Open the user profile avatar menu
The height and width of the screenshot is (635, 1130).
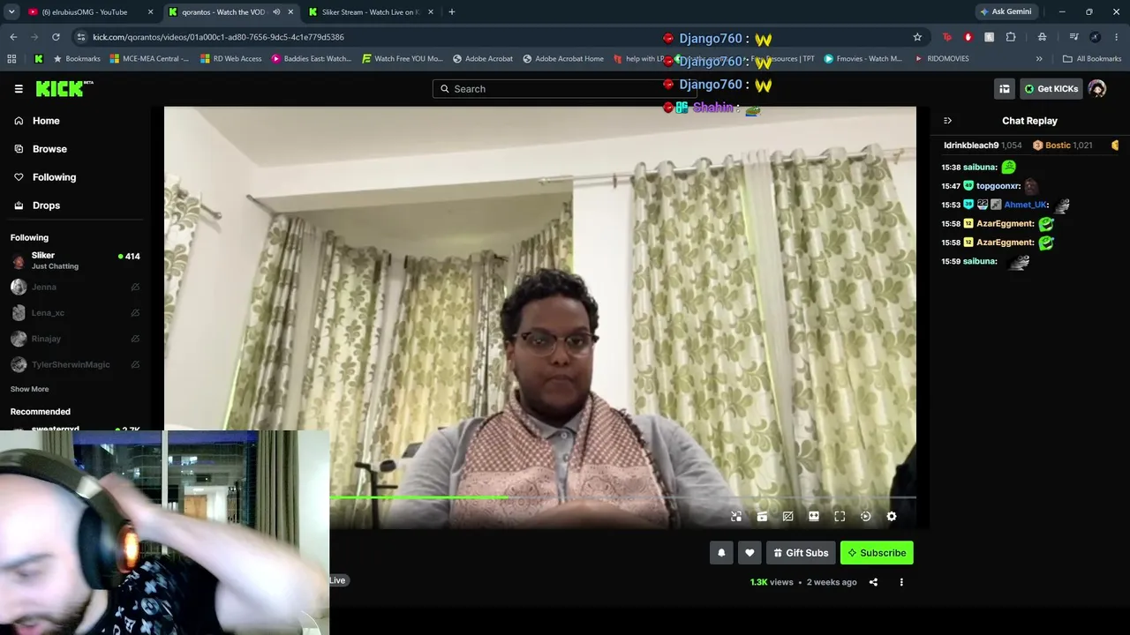point(1097,89)
